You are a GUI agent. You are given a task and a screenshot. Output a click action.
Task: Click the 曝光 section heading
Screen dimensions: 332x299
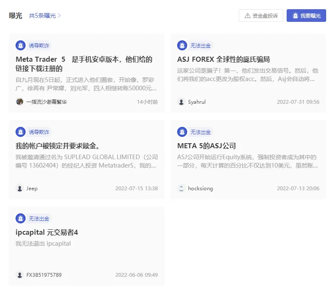coord(16,16)
